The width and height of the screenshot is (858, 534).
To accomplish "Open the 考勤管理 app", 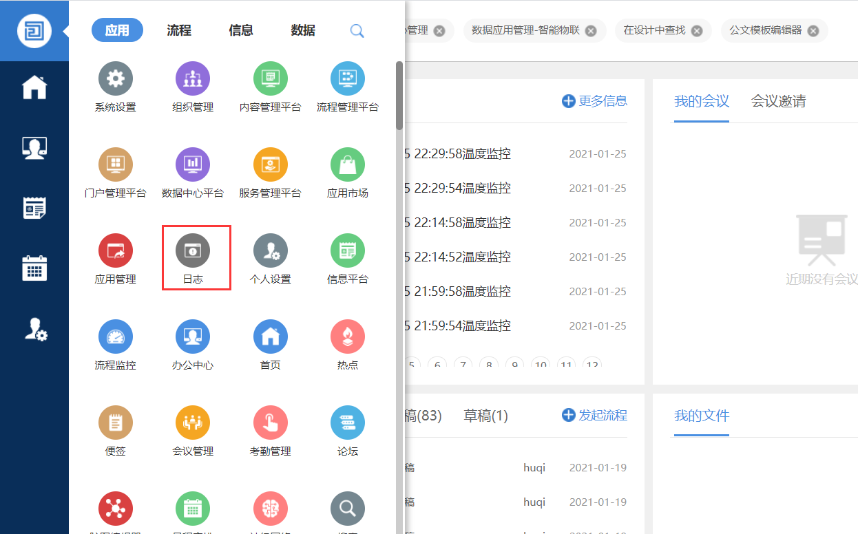I will coord(270,431).
